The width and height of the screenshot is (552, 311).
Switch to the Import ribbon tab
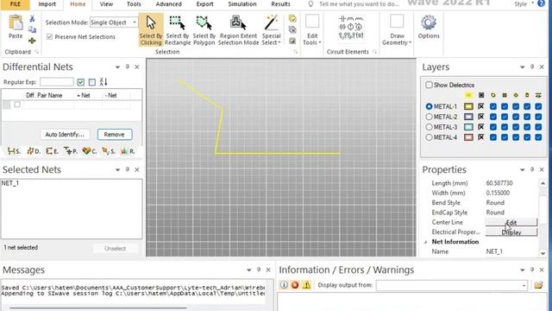coord(47,3)
